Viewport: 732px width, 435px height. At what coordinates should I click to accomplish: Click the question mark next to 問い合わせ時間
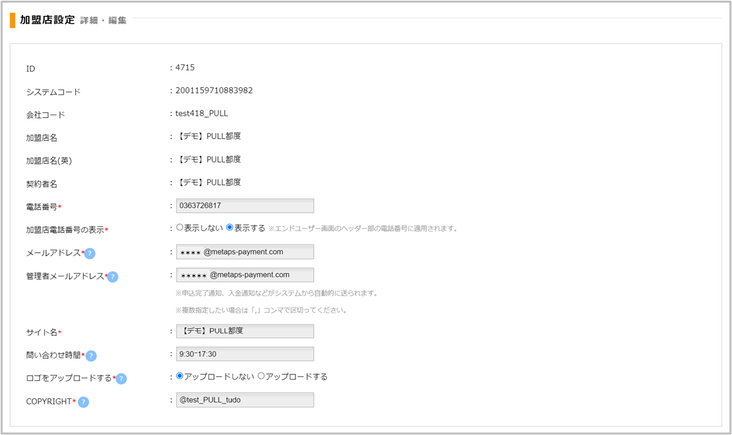pos(91,356)
